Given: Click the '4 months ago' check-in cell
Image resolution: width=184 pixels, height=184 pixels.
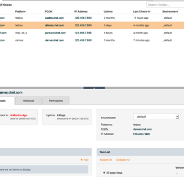Looking at the screenshot, I should point(141,25).
